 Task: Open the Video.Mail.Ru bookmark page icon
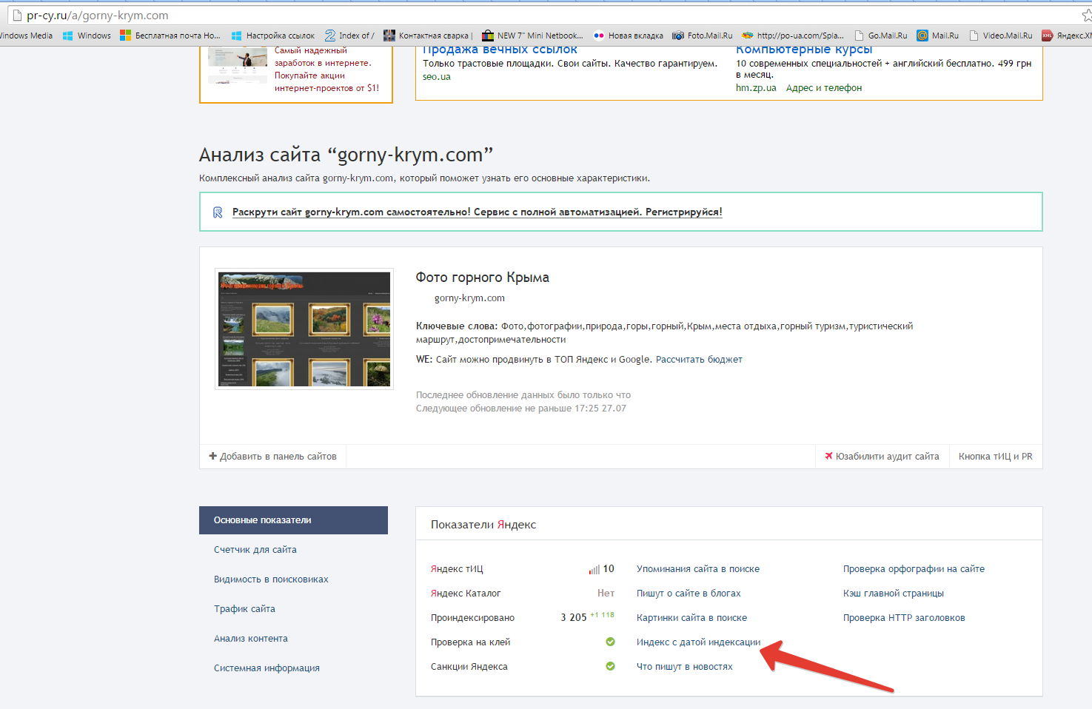[x=974, y=36]
